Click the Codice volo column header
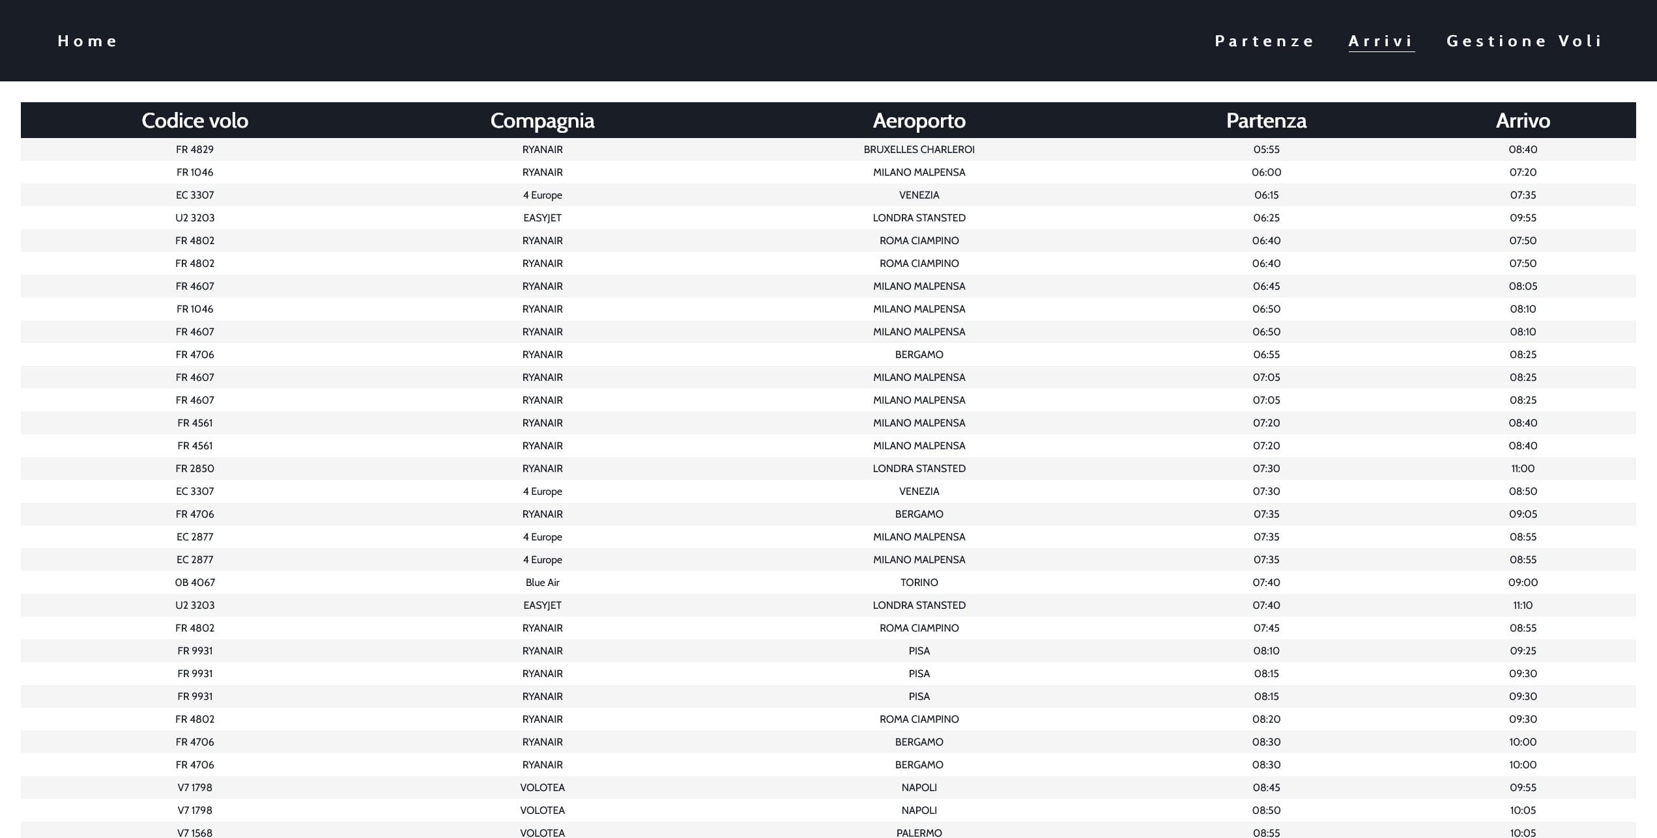1657x838 pixels. pos(195,120)
